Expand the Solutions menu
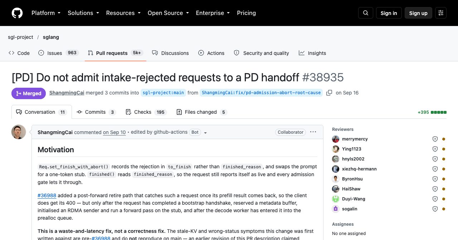The image size is (458, 240). 83,13
